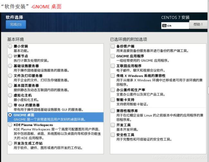This screenshot has width=209, height=162.
Task: Click GNOME 是一个非常直观 description line
Action: coord(50,119)
